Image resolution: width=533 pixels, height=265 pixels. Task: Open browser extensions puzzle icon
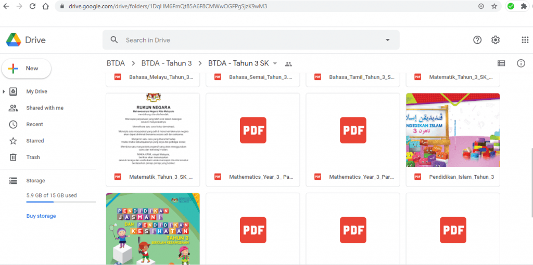(x=524, y=6)
